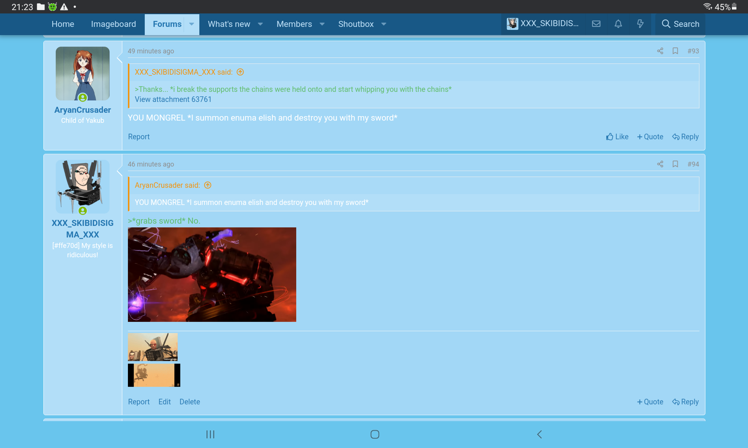Screen dimensions: 748x448
Task: Tap the Android recent apps button
Action: pyautogui.click(x=210, y=434)
